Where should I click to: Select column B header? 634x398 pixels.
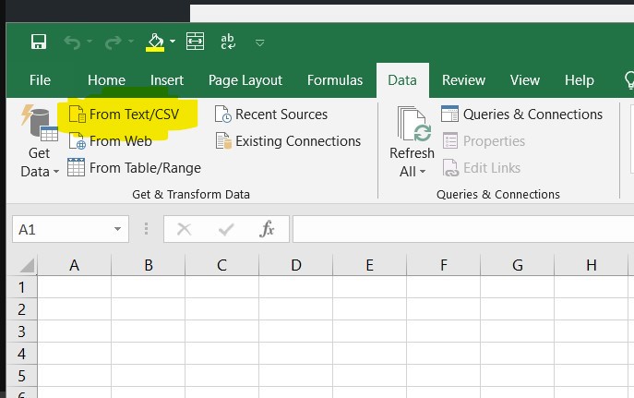tap(149, 265)
